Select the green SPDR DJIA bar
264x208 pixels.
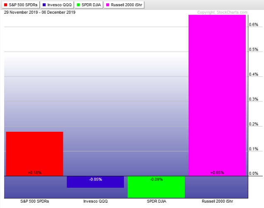[x=156, y=187]
